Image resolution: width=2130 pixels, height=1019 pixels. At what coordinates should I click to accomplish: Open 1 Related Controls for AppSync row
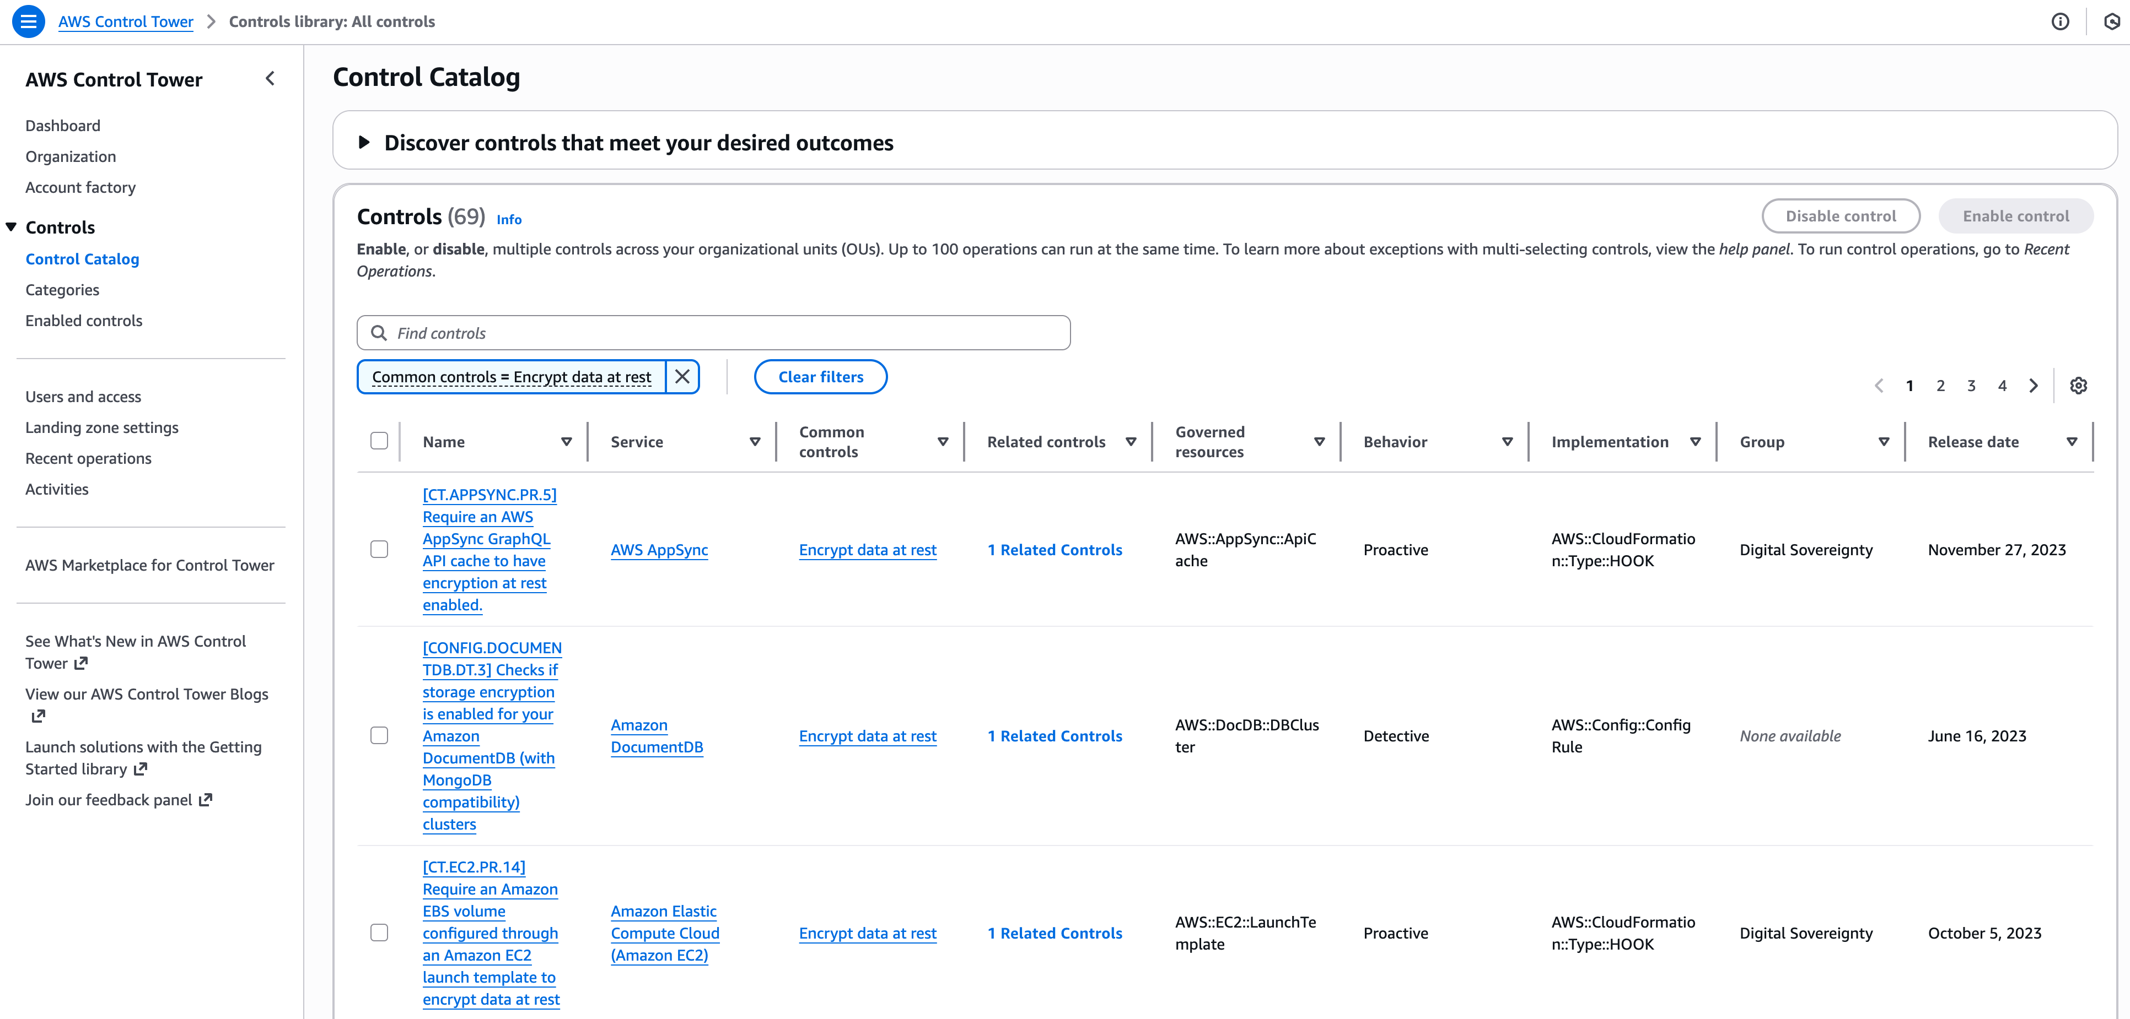(x=1054, y=550)
